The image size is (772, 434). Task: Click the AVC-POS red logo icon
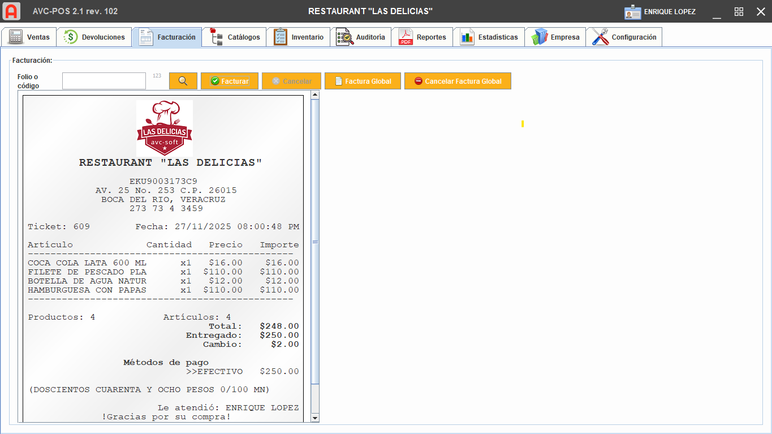coord(11,11)
